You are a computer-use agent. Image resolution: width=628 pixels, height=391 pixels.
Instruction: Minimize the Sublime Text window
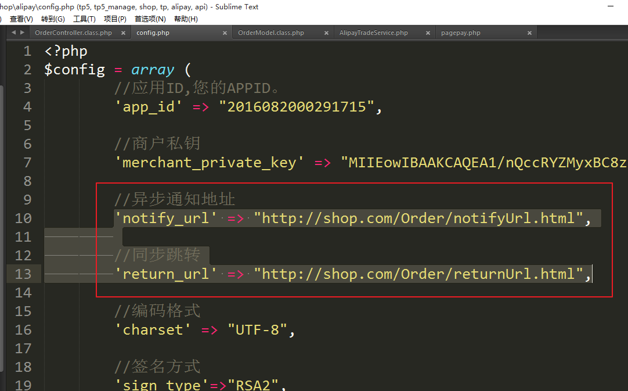(x=610, y=6)
